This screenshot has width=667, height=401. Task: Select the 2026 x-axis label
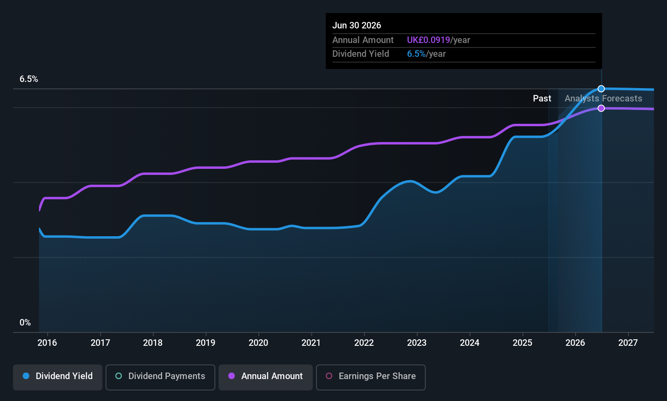[x=575, y=343]
